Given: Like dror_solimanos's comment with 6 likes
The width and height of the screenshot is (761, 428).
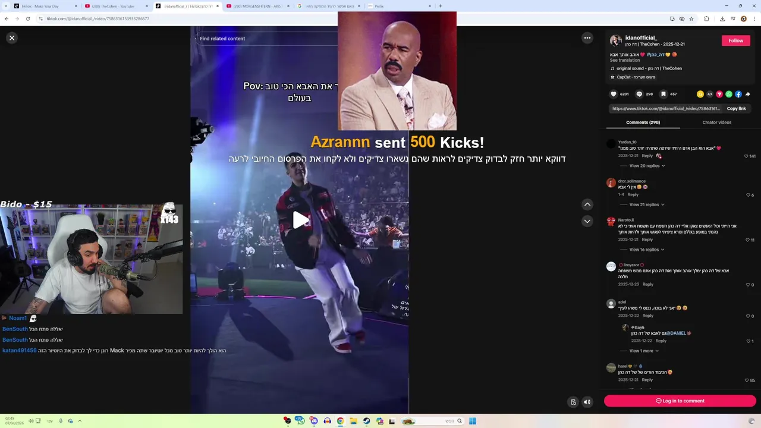Looking at the screenshot, I should [x=749, y=195].
